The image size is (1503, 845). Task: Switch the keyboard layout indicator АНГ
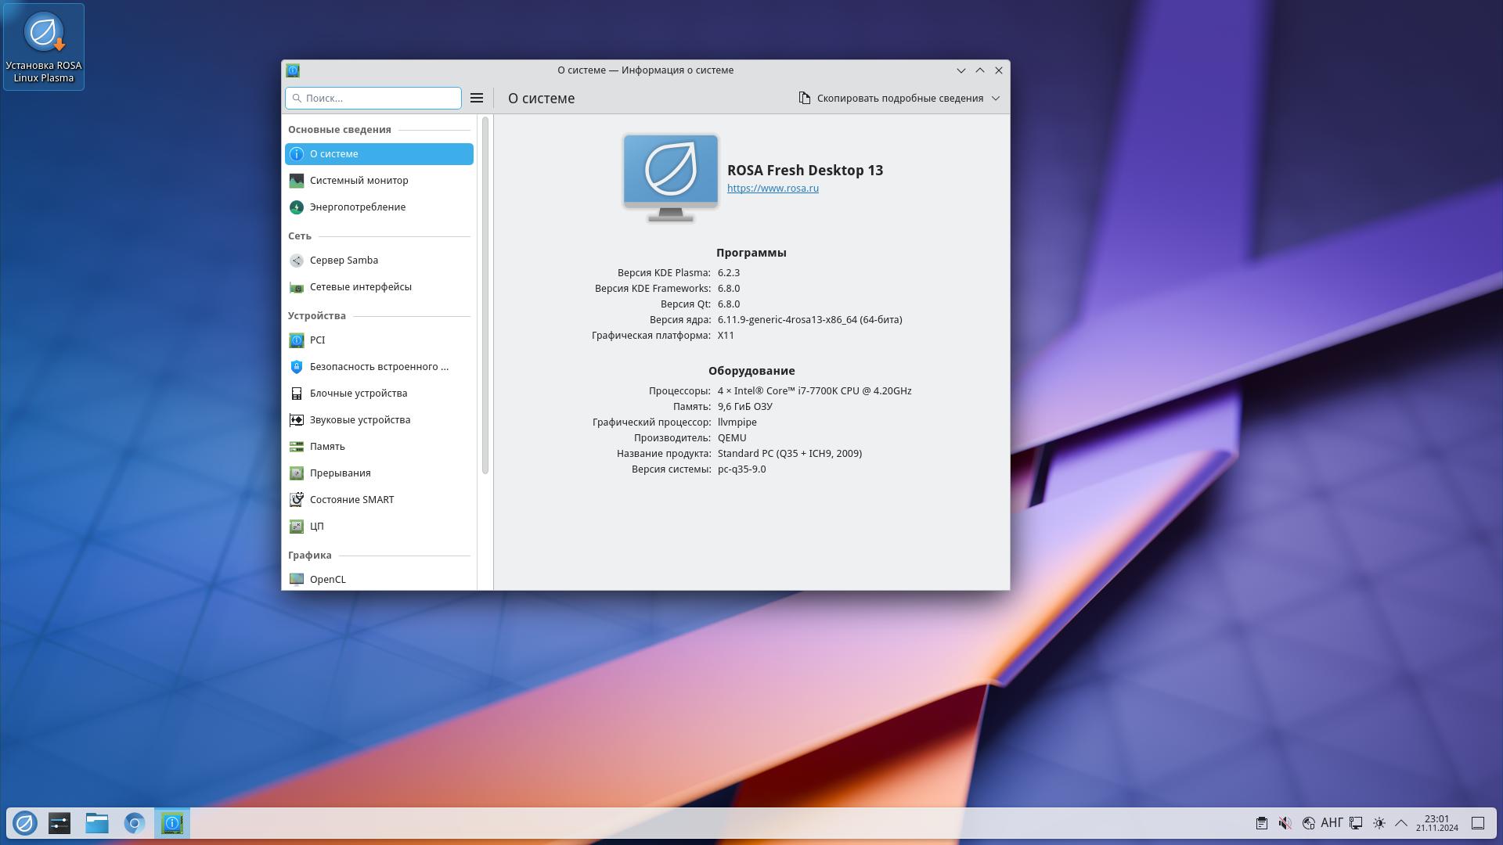(1331, 823)
